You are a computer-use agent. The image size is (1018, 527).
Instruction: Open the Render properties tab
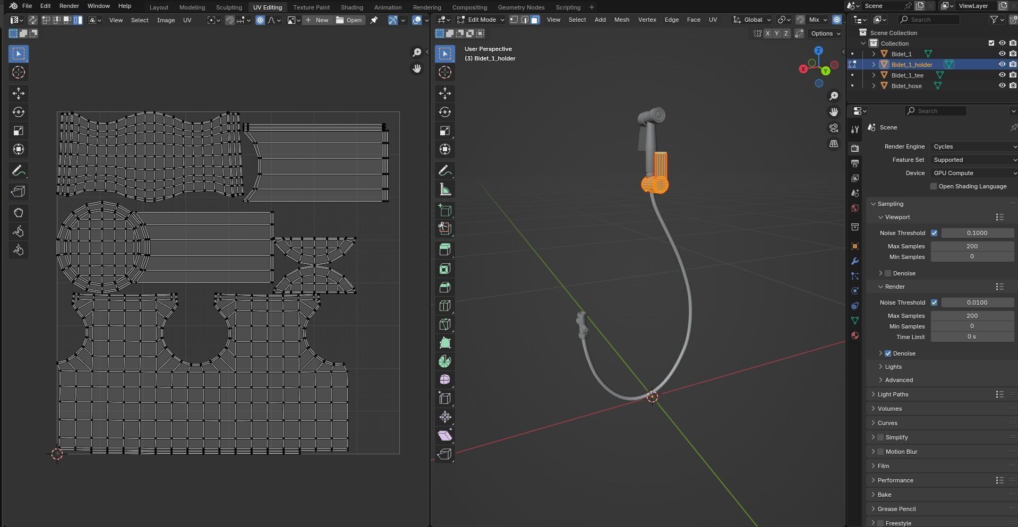854,148
